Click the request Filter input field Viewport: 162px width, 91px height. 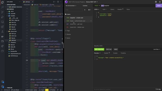tap(74, 10)
